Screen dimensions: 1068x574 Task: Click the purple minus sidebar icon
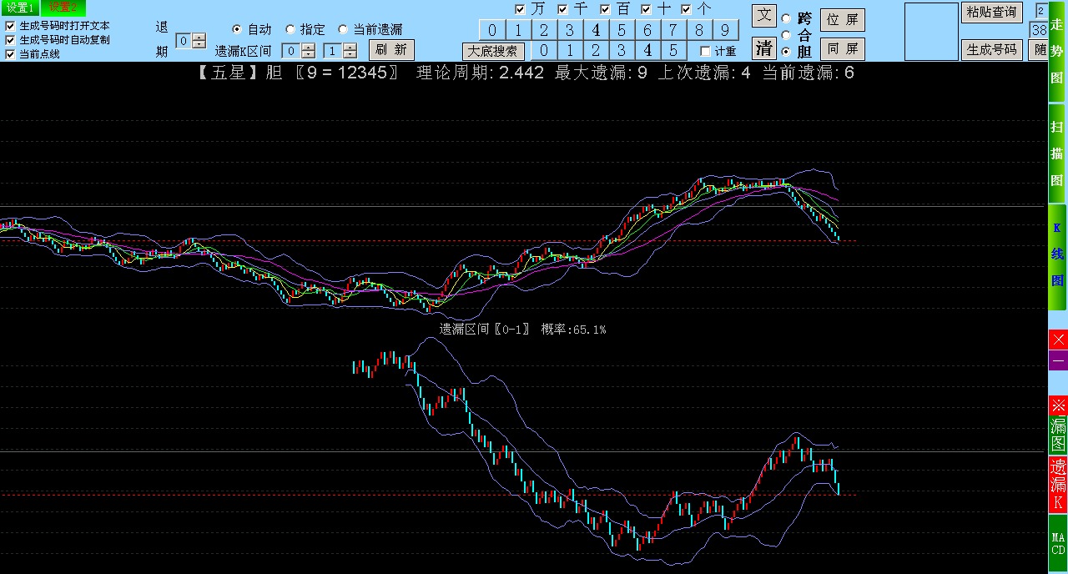click(x=1058, y=360)
